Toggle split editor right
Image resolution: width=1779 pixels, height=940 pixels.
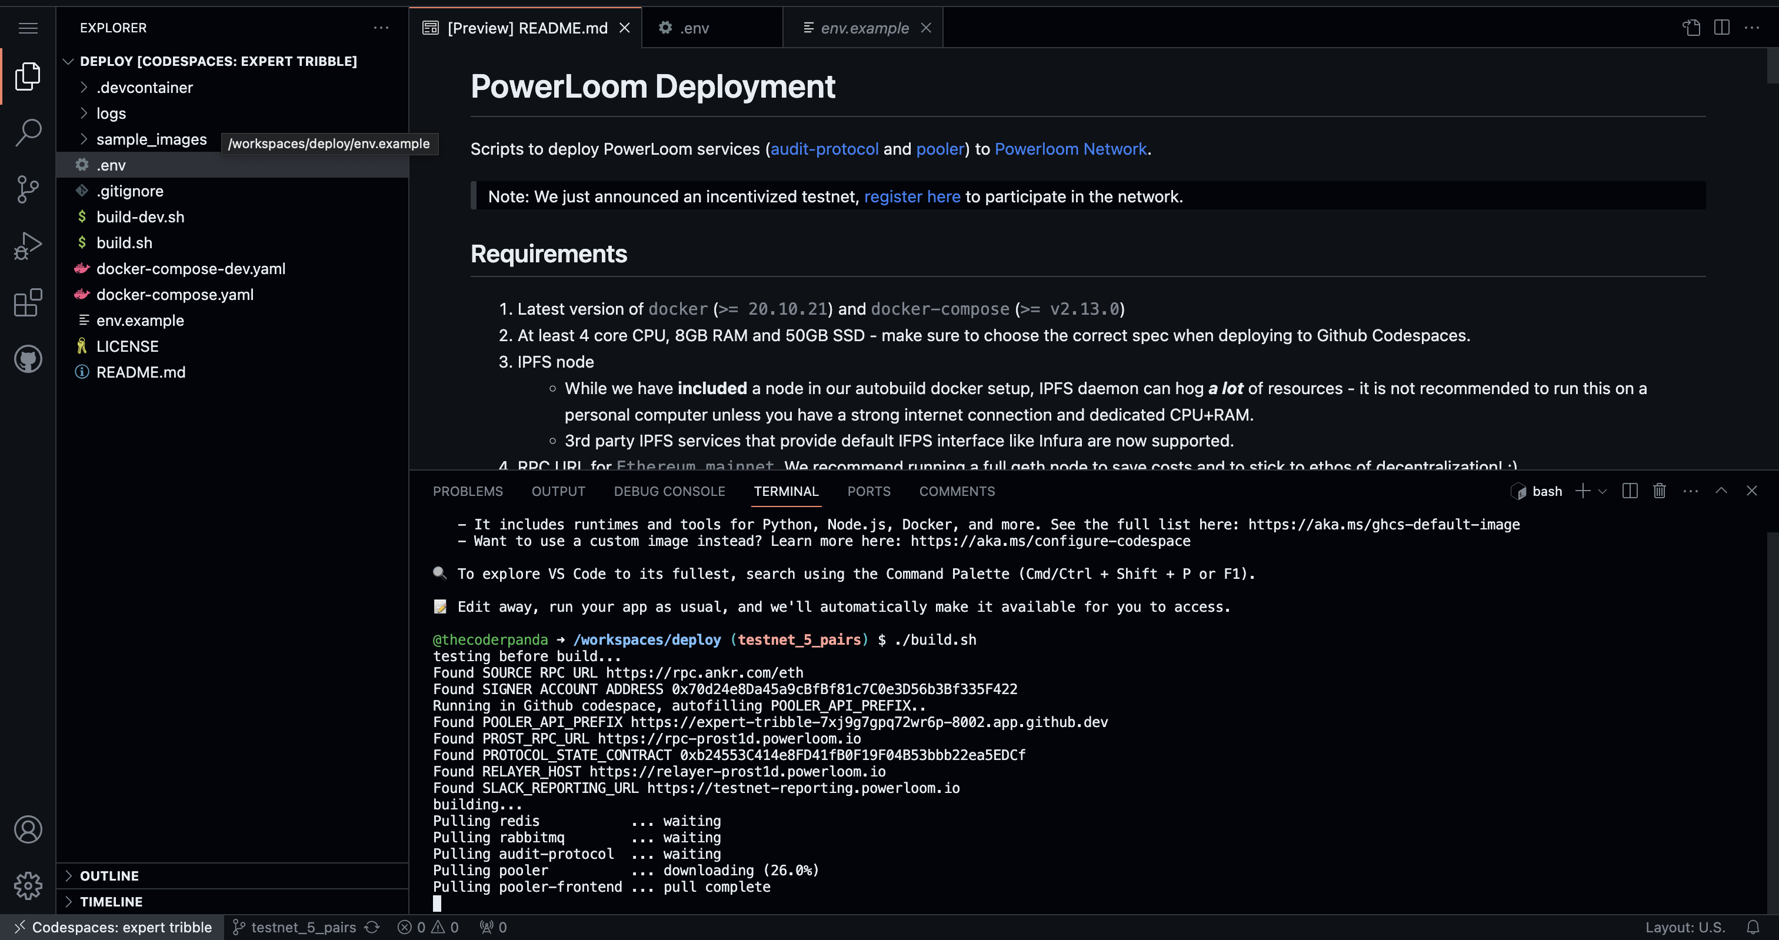click(x=1722, y=28)
